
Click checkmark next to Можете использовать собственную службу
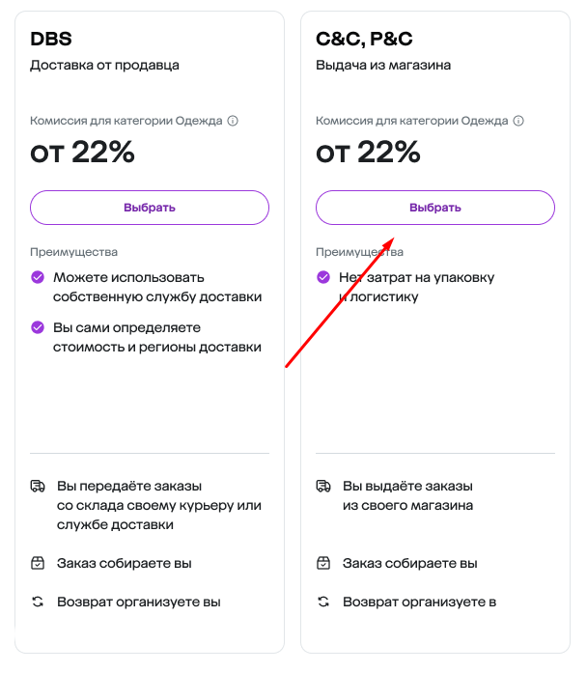click(38, 277)
